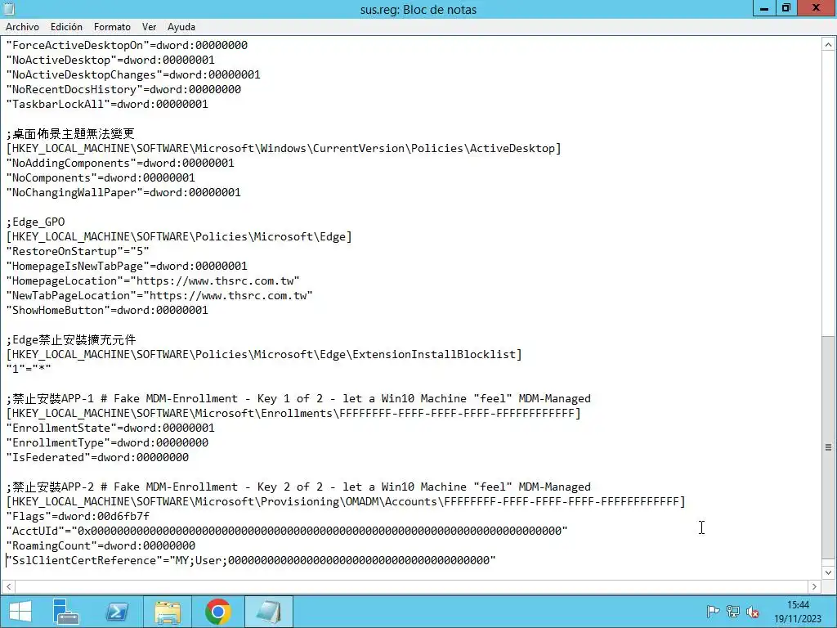Open the Ayuda menu
Image resolution: width=837 pixels, height=628 pixels.
click(x=181, y=27)
